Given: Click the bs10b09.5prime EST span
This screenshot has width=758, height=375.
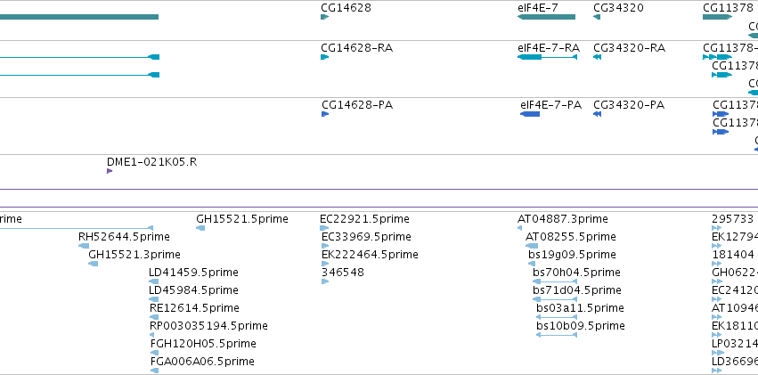Looking at the screenshot, I should click(557, 334).
